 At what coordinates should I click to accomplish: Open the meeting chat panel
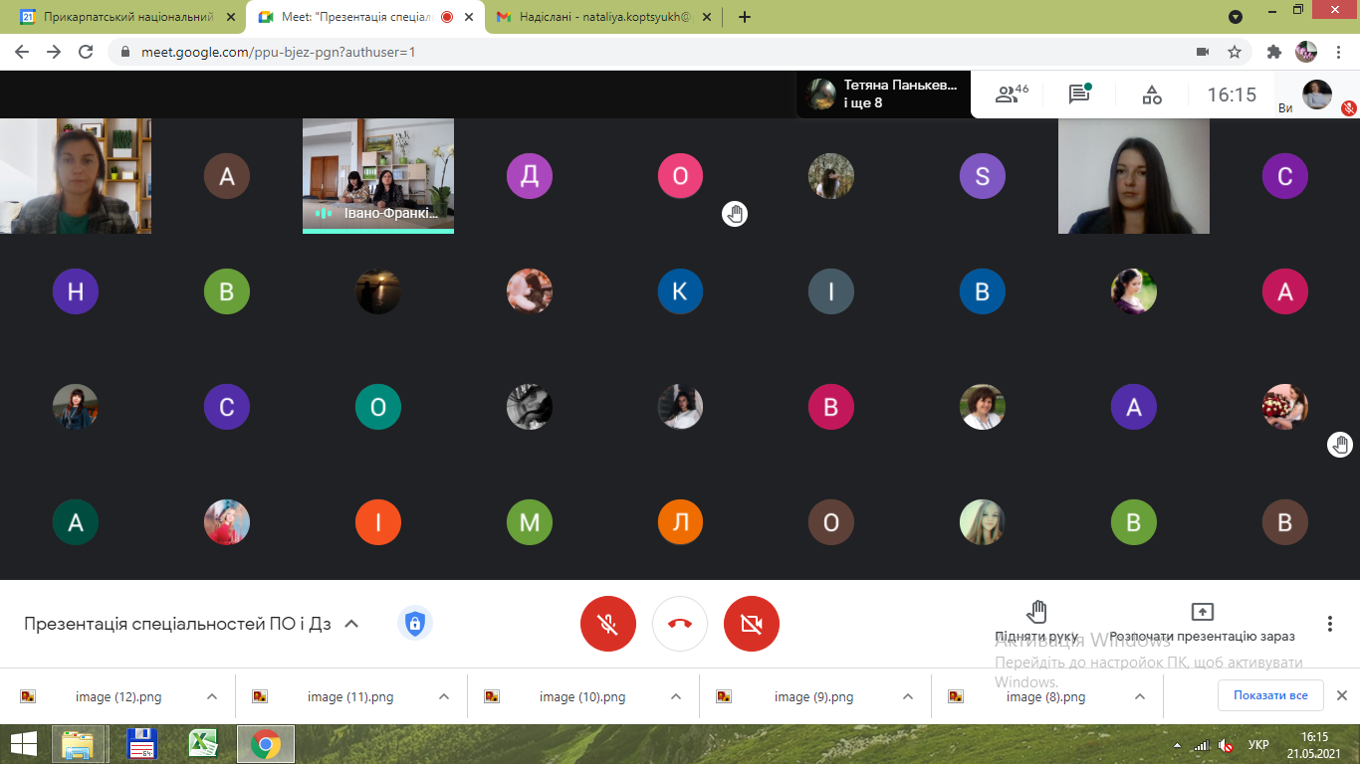click(x=1079, y=95)
